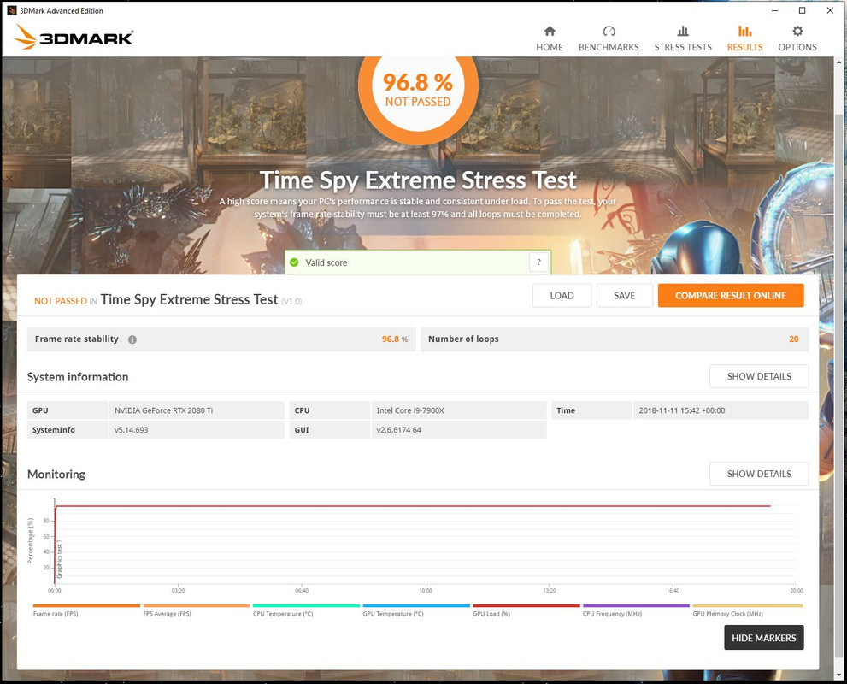
Task: Minimize the 3DMark window
Action: pyautogui.click(x=775, y=10)
